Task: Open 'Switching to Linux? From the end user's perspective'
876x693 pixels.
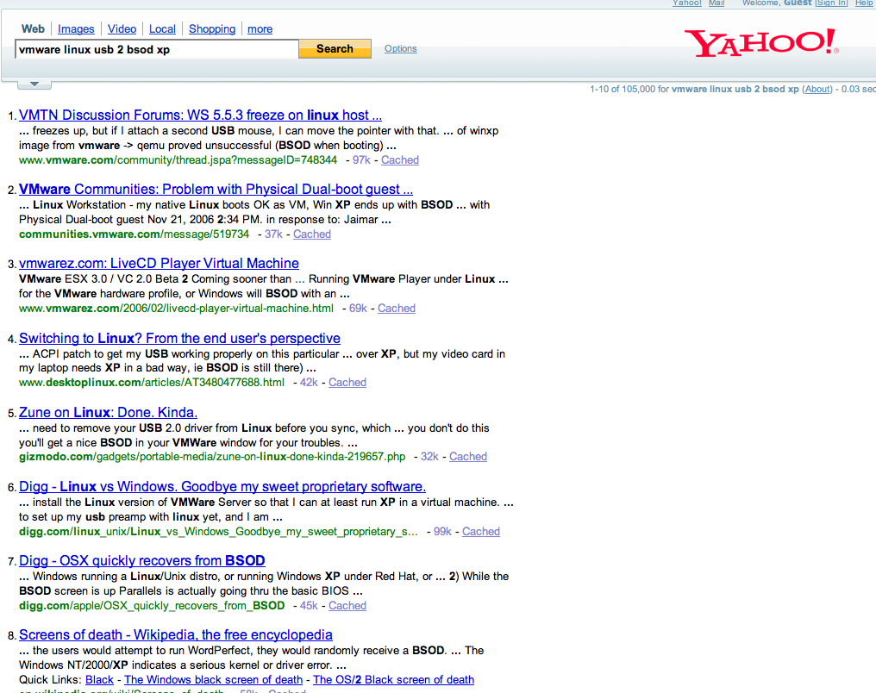Action: (x=179, y=339)
